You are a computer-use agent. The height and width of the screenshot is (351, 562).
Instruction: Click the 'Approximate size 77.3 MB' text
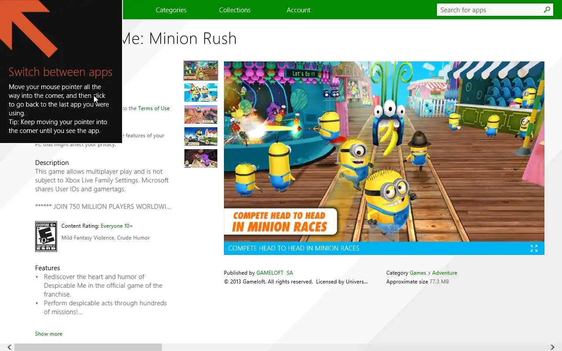coord(418,282)
